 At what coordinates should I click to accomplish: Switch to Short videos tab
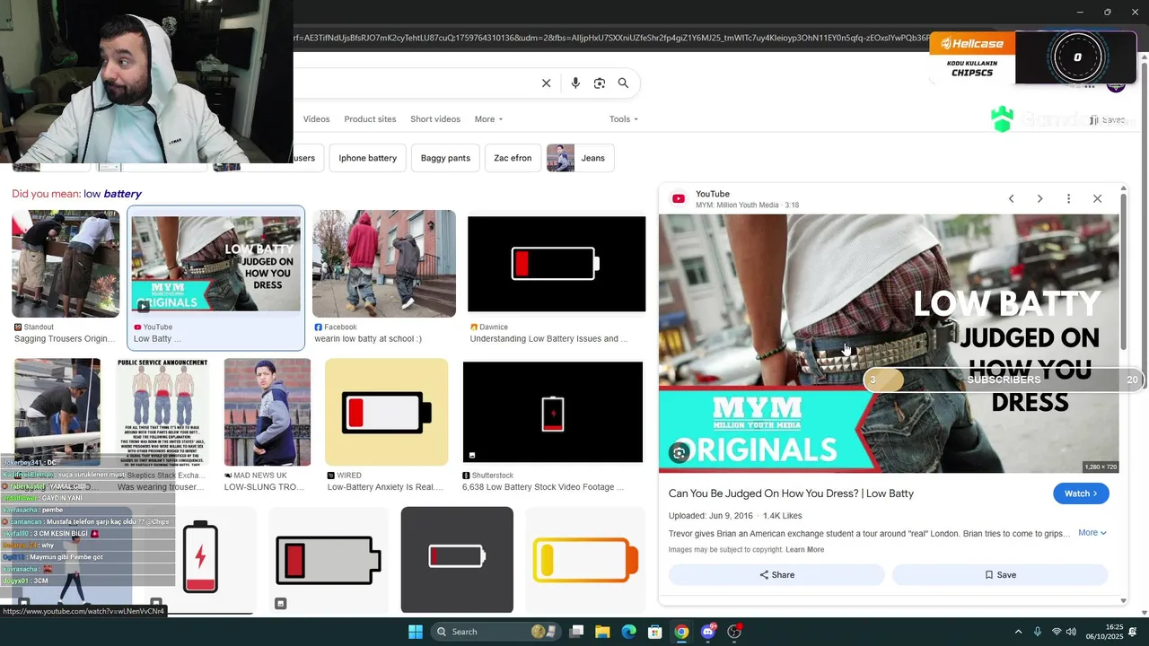pos(435,119)
